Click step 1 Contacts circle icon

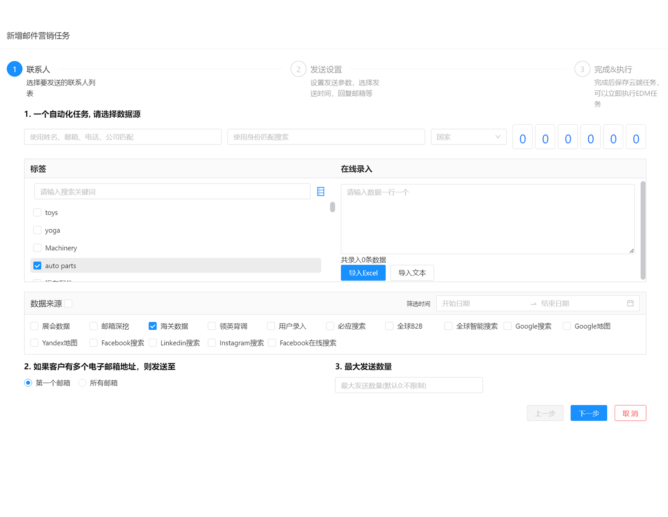point(15,69)
